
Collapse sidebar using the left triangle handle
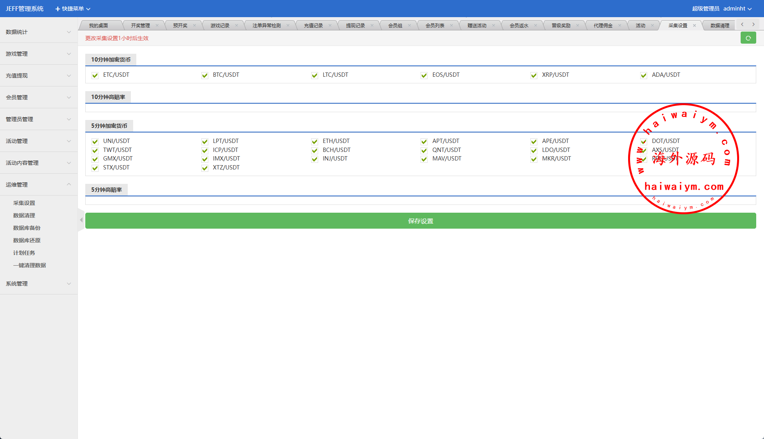tap(81, 220)
